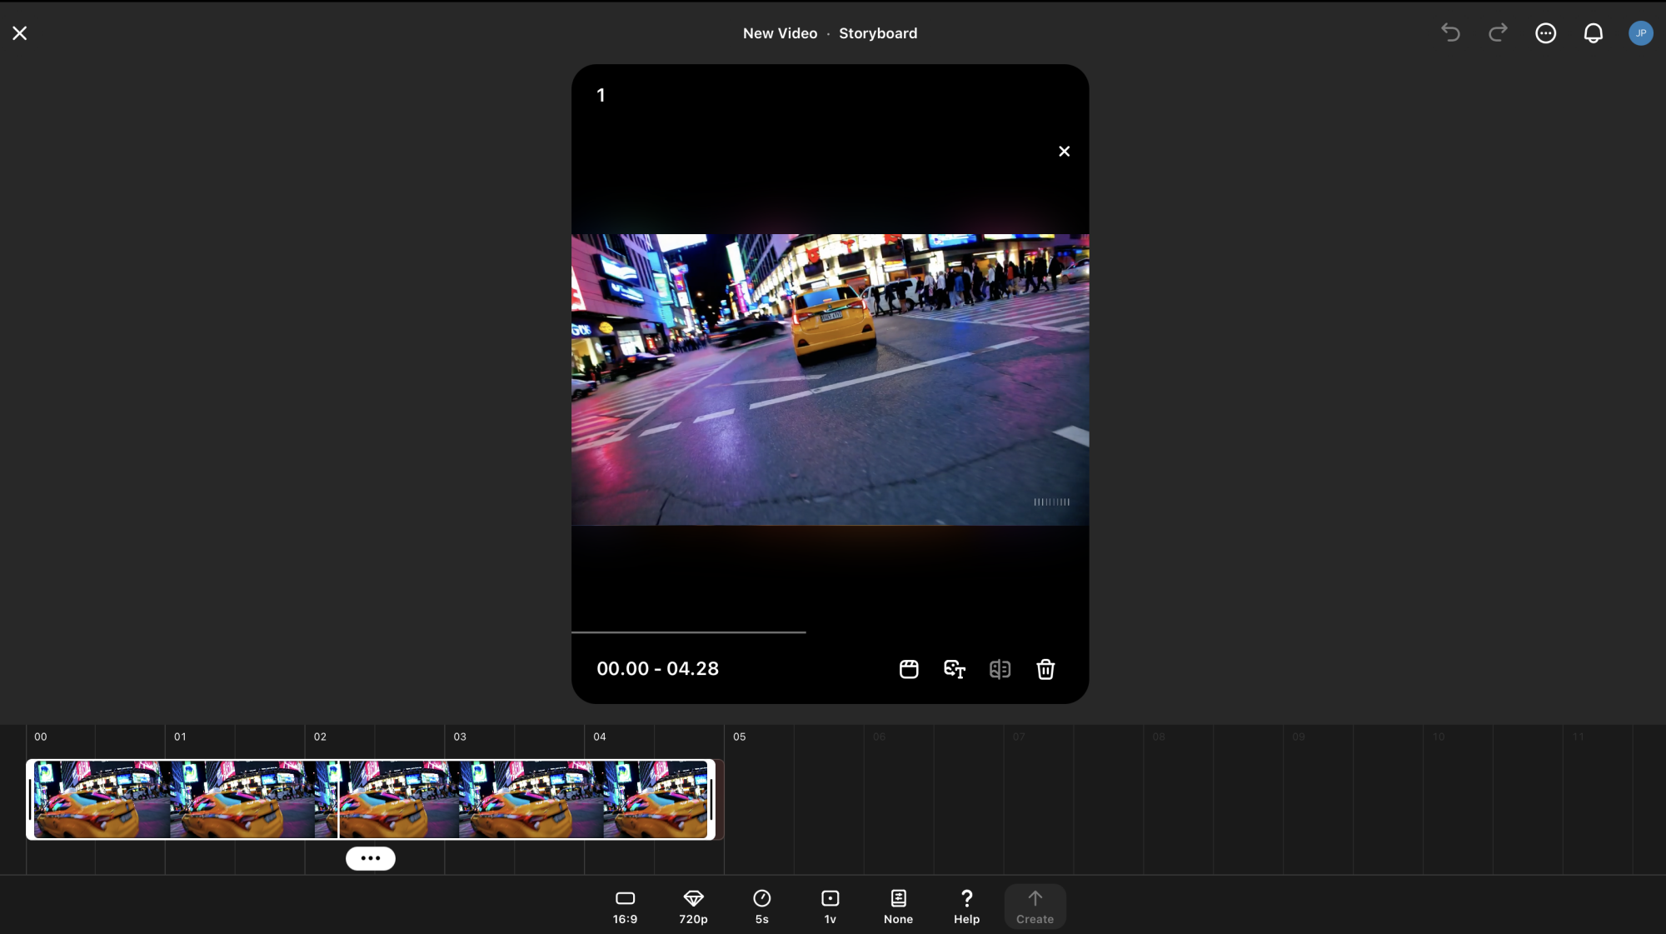1666x934 pixels.
Task: Open the notifications bell
Action: coord(1593,33)
